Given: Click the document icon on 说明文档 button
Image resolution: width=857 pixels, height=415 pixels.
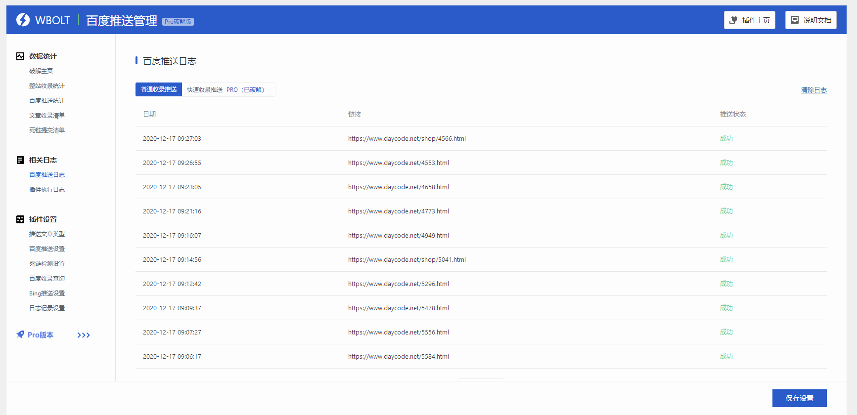Looking at the screenshot, I should tap(795, 20).
